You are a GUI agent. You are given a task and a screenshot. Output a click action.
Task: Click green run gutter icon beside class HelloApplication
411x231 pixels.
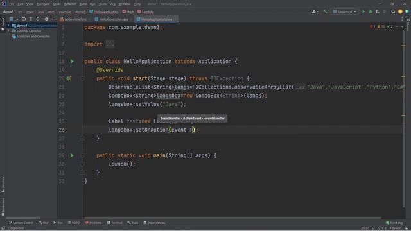coord(72,62)
